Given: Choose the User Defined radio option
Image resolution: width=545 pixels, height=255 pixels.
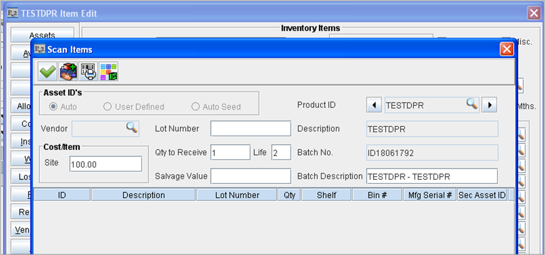Looking at the screenshot, I should point(108,106).
